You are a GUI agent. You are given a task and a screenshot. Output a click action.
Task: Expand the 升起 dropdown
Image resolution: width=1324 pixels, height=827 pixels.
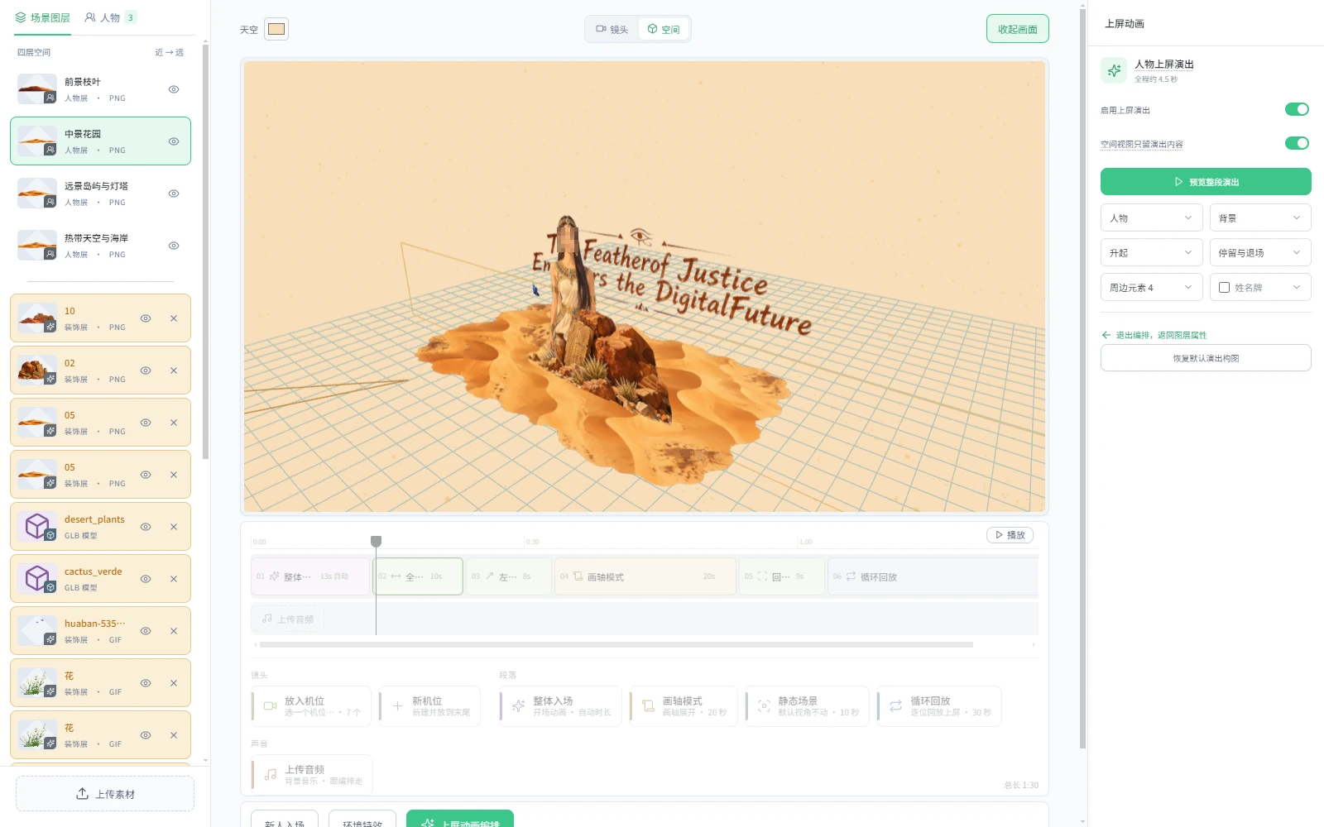click(1151, 253)
